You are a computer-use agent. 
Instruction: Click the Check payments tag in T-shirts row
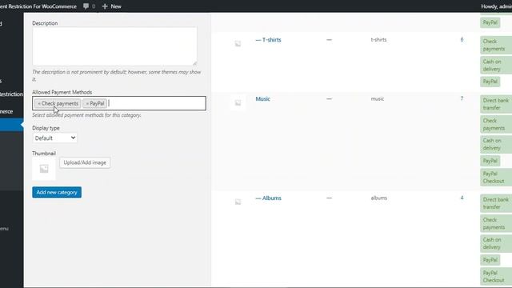(496, 45)
